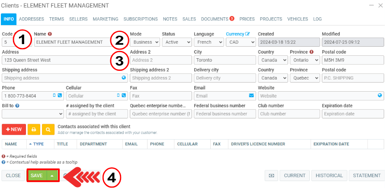Click the money icon beside Current button
Screen dimensions: 385x188
pyautogui.click(x=271, y=175)
